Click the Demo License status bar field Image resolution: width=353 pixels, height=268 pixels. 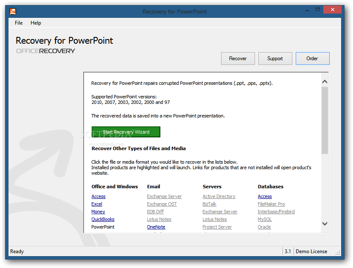311,251
